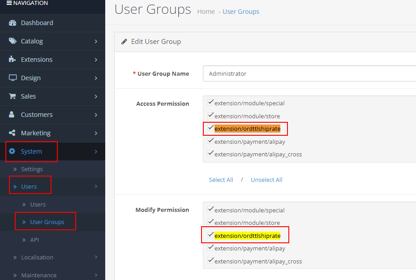Click the Dashboard palette icon
This screenshot has height=280, width=416.
click(x=13, y=23)
